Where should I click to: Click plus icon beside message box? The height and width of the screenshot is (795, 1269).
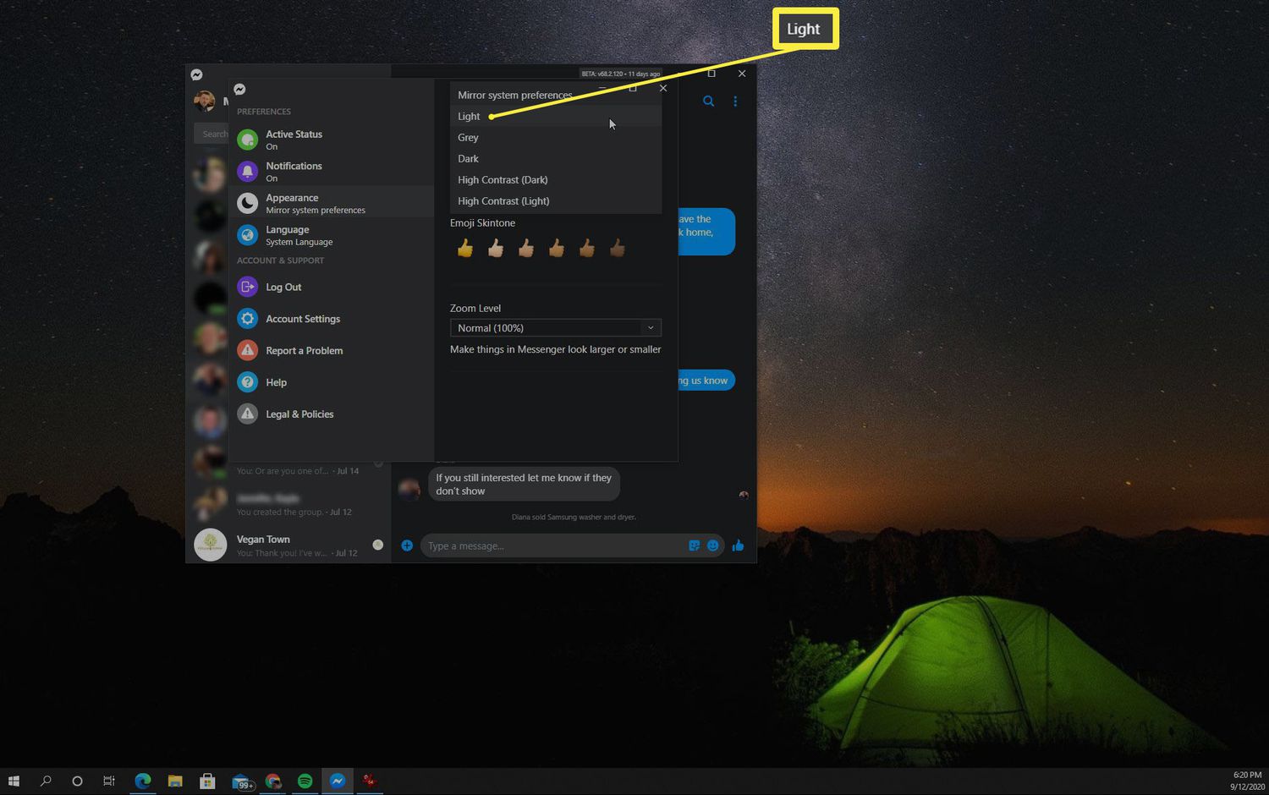point(407,546)
